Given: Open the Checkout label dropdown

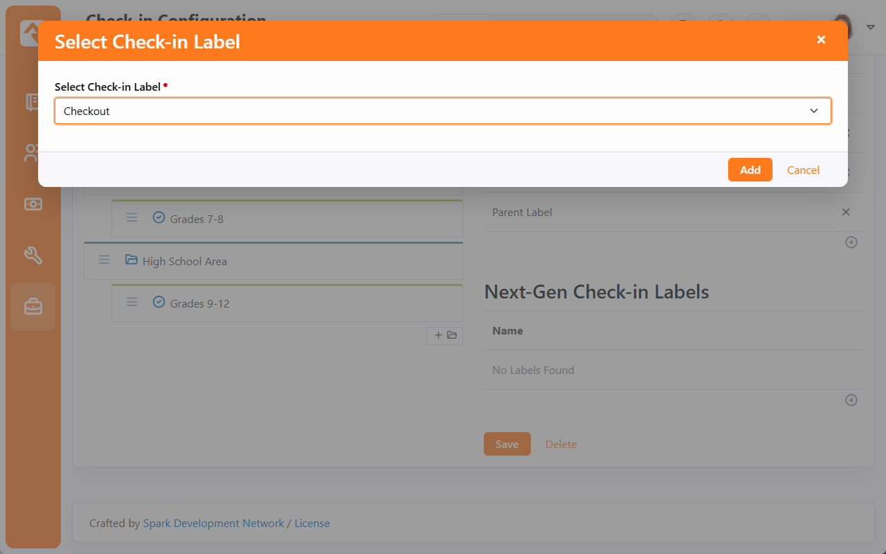Looking at the screenshot, I should [x=442, y=111].
